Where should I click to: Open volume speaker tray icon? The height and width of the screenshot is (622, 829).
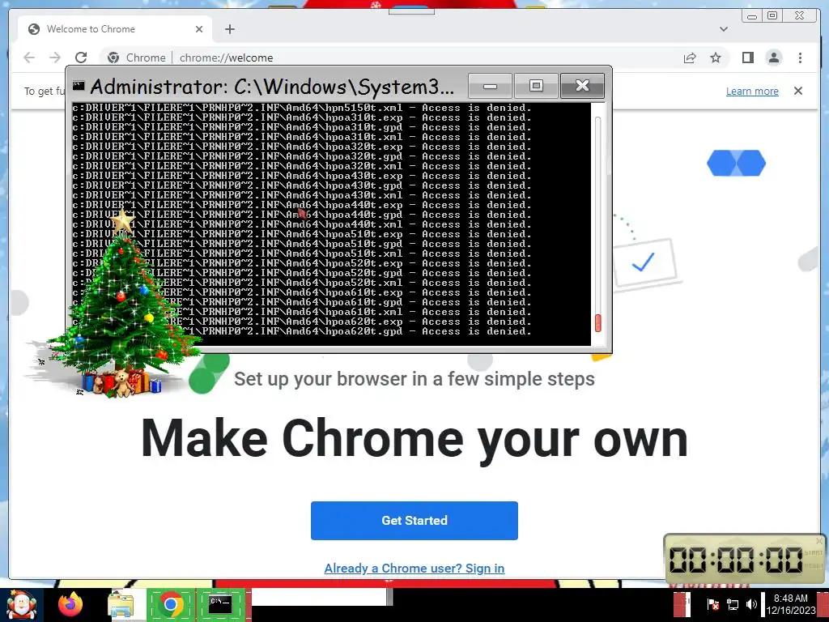click(x=751, y=604)
